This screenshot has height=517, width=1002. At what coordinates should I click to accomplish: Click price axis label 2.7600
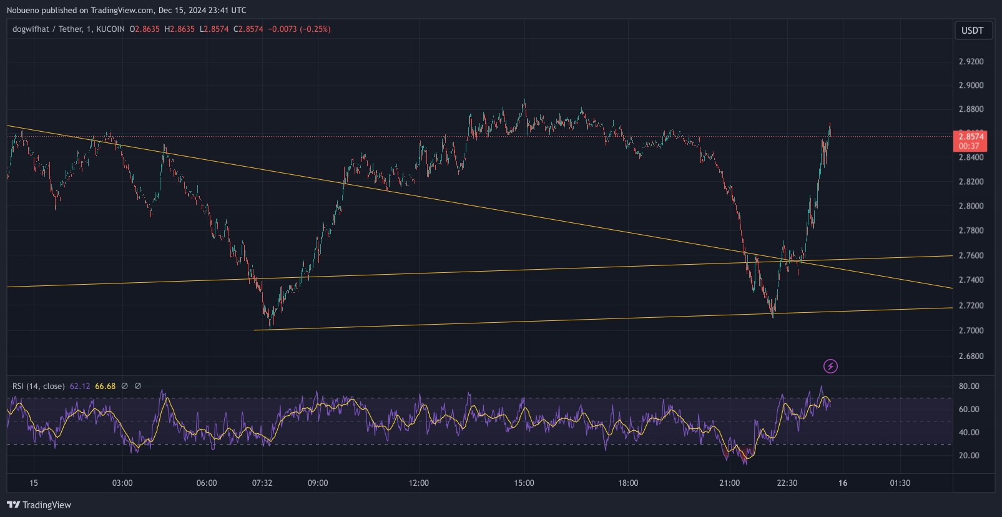(971, 255)
